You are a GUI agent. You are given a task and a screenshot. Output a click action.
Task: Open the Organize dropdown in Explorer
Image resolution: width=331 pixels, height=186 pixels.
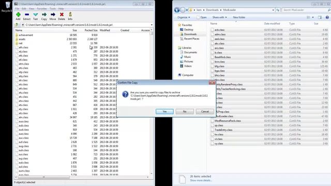(x=184, y=17)
